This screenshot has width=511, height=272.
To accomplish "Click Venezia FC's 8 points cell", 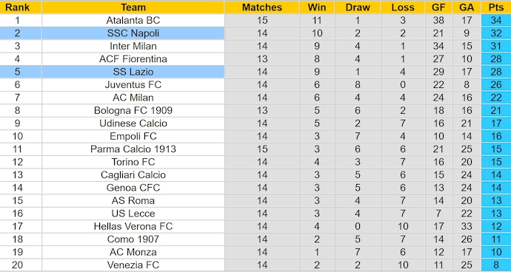I will pos(496,265).
